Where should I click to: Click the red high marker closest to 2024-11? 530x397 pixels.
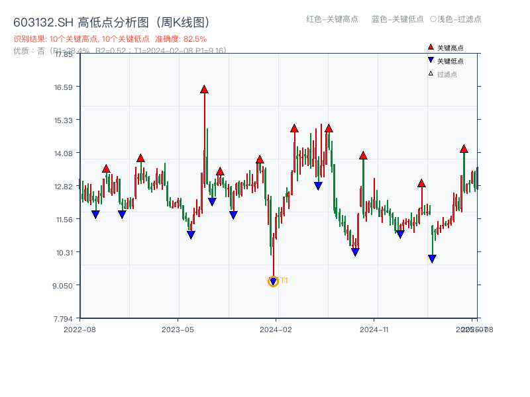pos(363,155)
